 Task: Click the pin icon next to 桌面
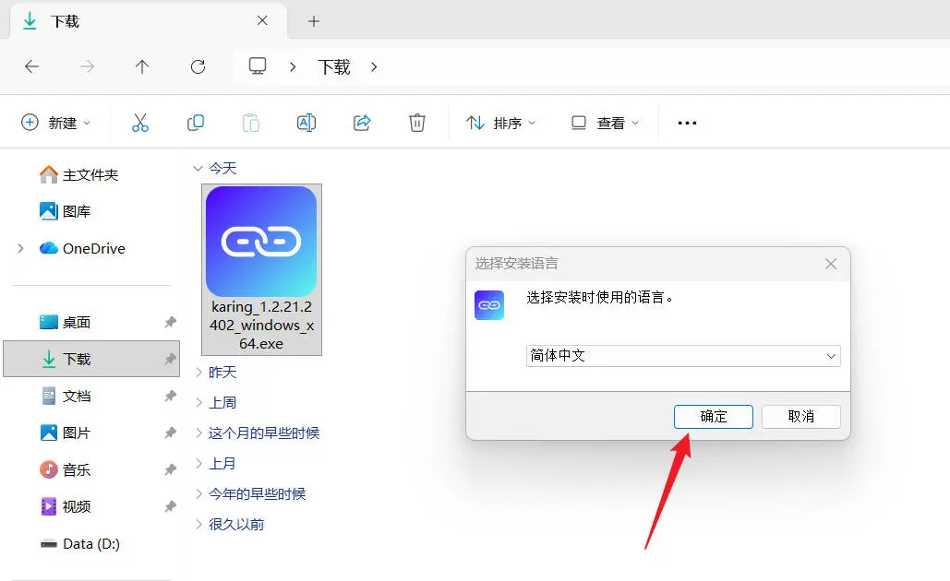tap(170, 322)
